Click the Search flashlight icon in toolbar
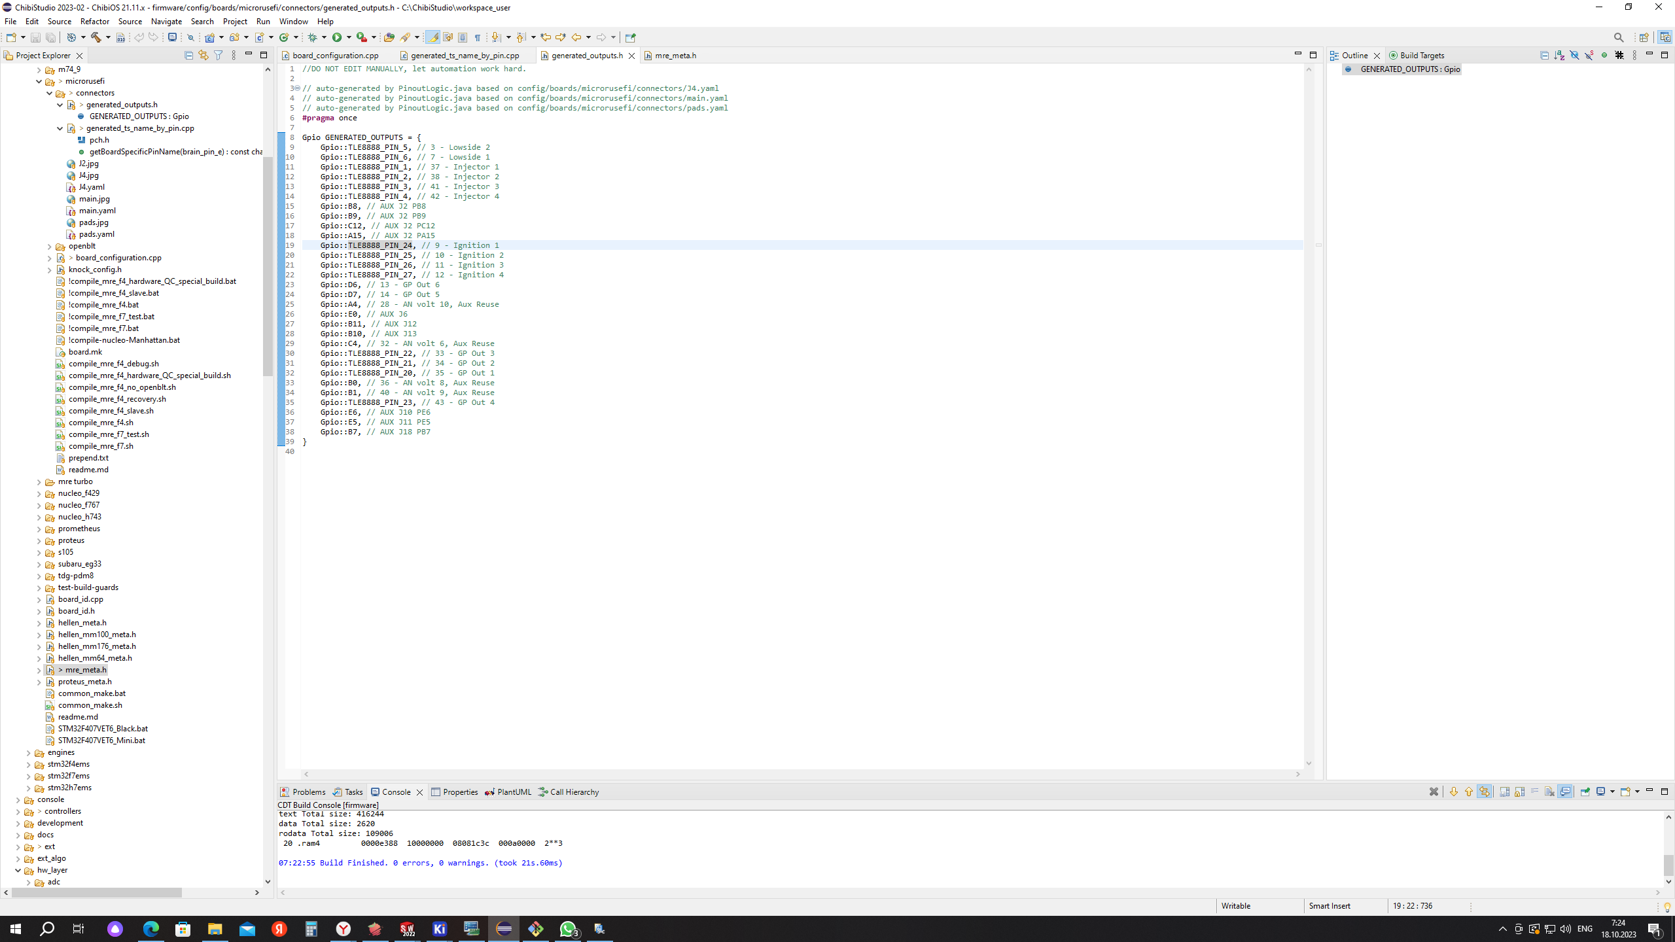 406,37
